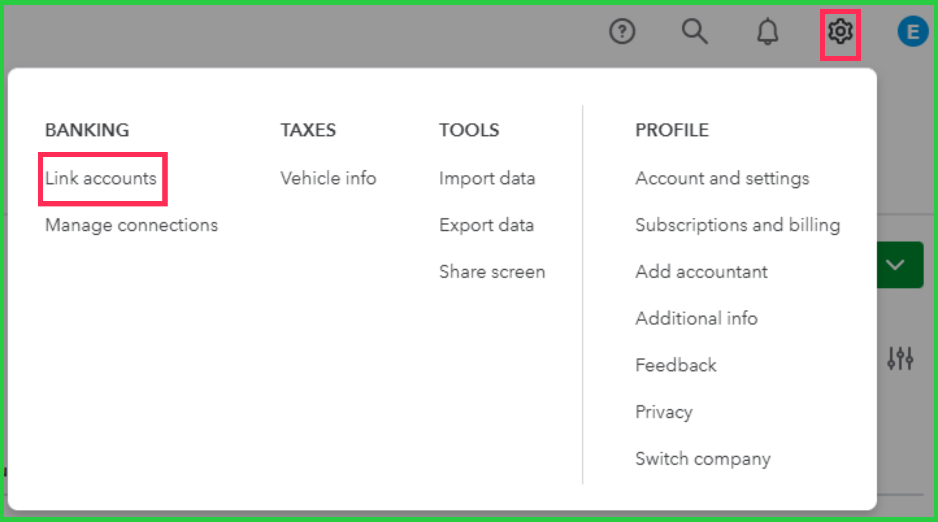This screenshot has width=938, height=522.
Task: Choose Vehicle info under Taxes
Action: pyautogui.click(x=328, y=178)
